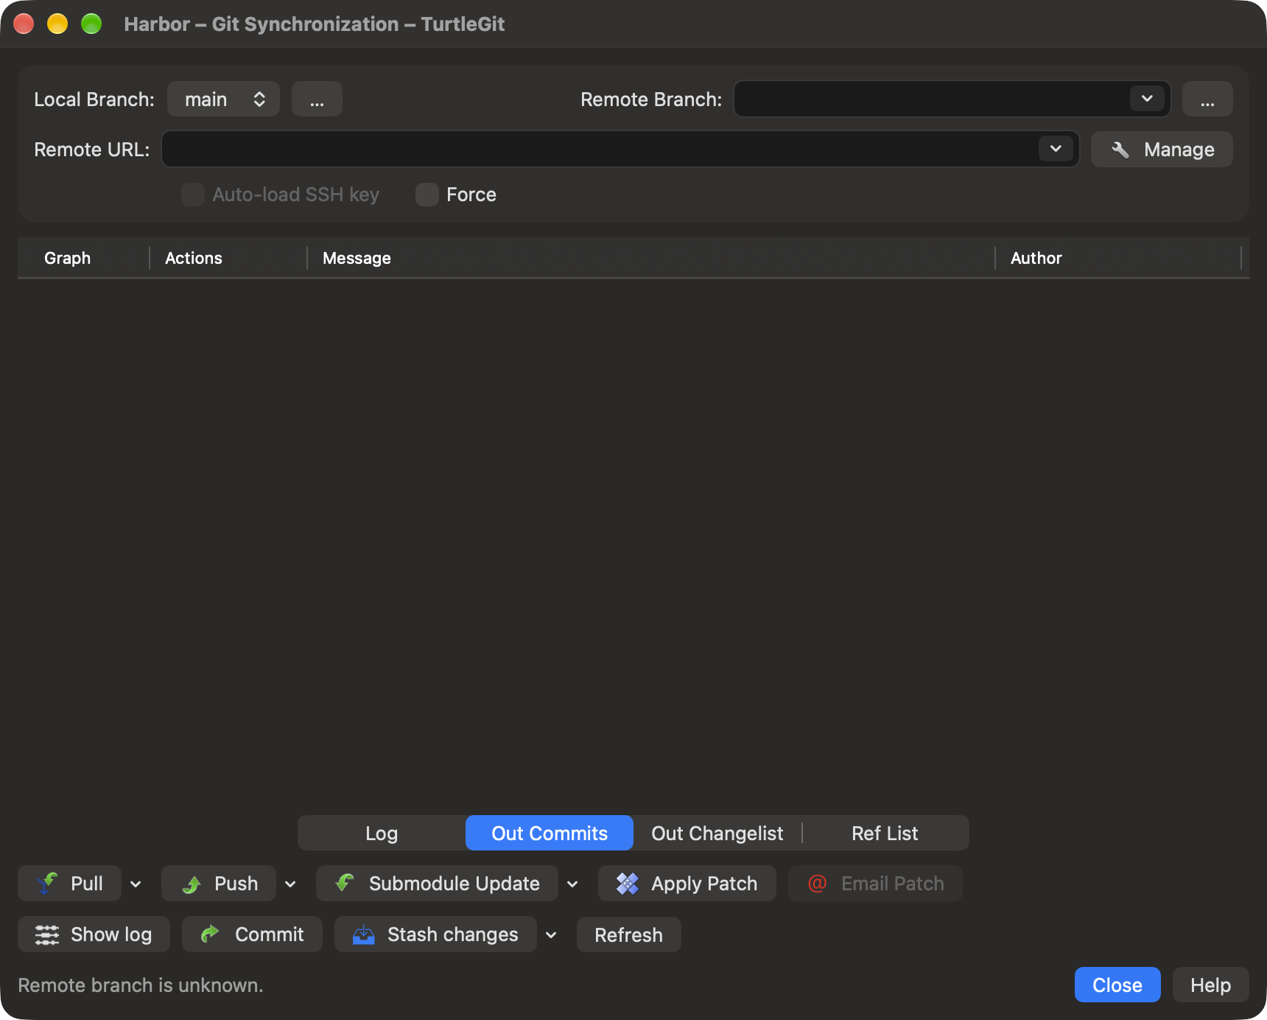Screen dimensions: 1267x1020
Task: Toggle the Auto-load SSH key checkbox
Action: 193,195
